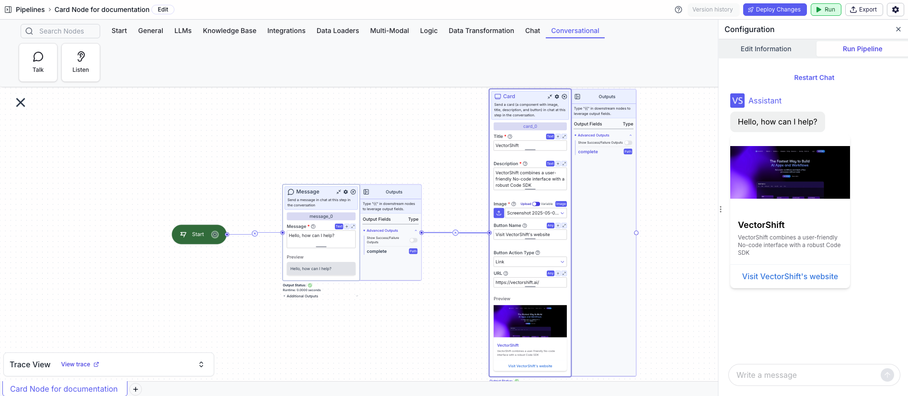This screenshot has height=396, width=908.
Task: Click the Search Nodes field
Action: 60,31
